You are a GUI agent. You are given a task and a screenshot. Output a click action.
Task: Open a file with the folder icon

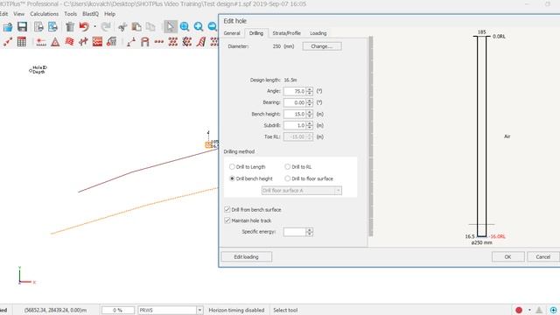click(8, 27)
